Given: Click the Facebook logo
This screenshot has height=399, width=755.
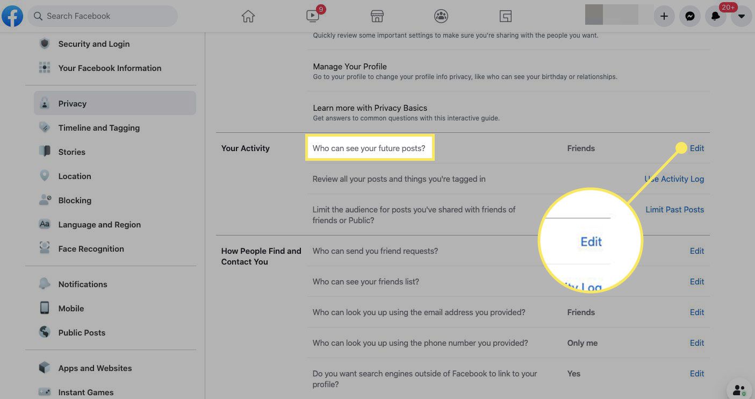Looking at the screenshot, I should (12, 16).
